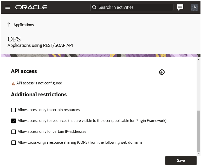Open the user avatar menu
201x167 pixels.
194,7
